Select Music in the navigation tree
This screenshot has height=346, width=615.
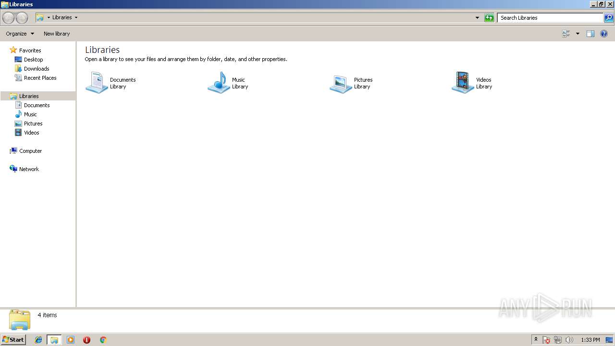coord(30,114)
